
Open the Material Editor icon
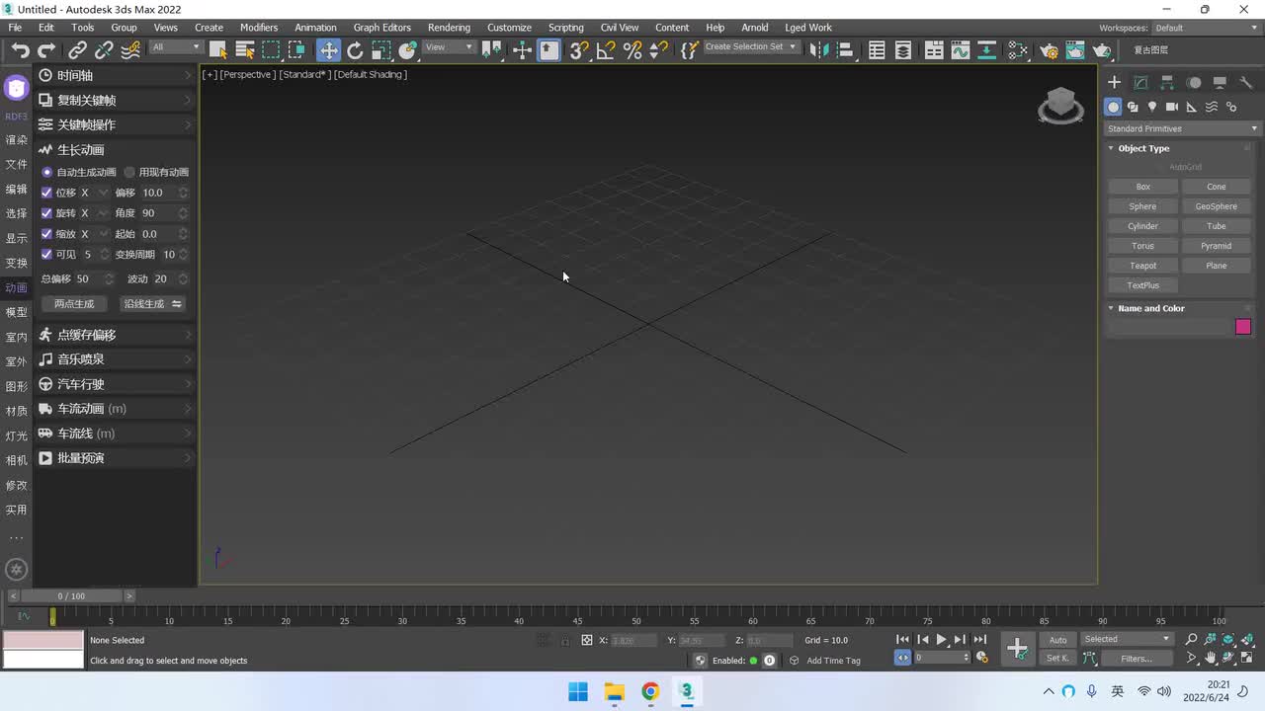click(x=1018, y=50)
